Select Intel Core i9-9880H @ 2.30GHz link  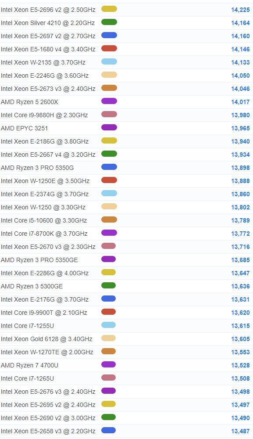click(x=44, y=115)
